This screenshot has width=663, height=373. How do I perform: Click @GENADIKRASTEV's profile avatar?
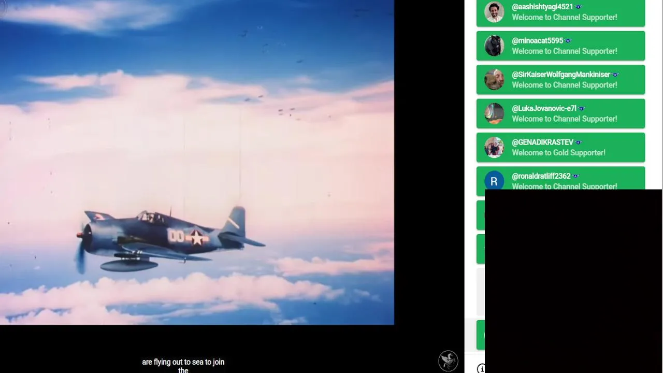click(x=494, y=147)
